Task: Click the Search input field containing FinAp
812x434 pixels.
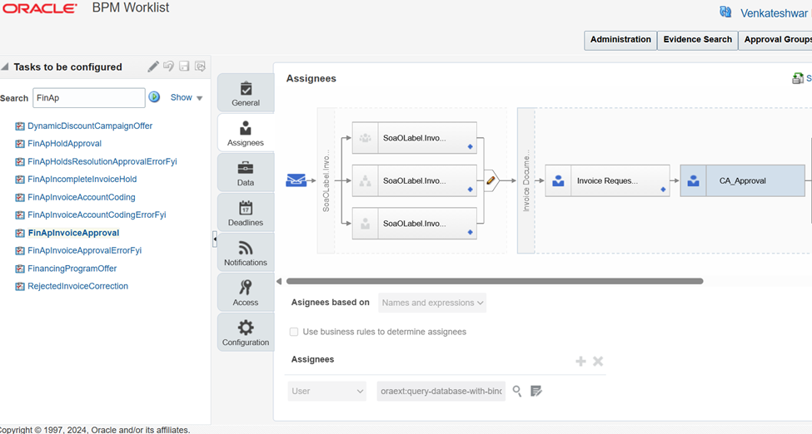Action: tap(88, 98)
